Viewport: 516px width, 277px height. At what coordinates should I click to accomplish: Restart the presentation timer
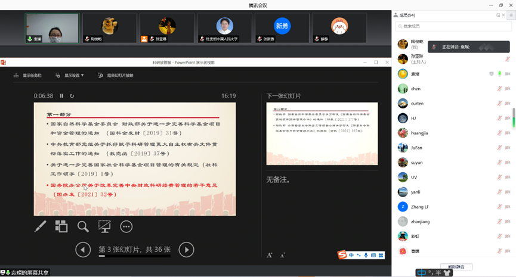tap(72, 96)
